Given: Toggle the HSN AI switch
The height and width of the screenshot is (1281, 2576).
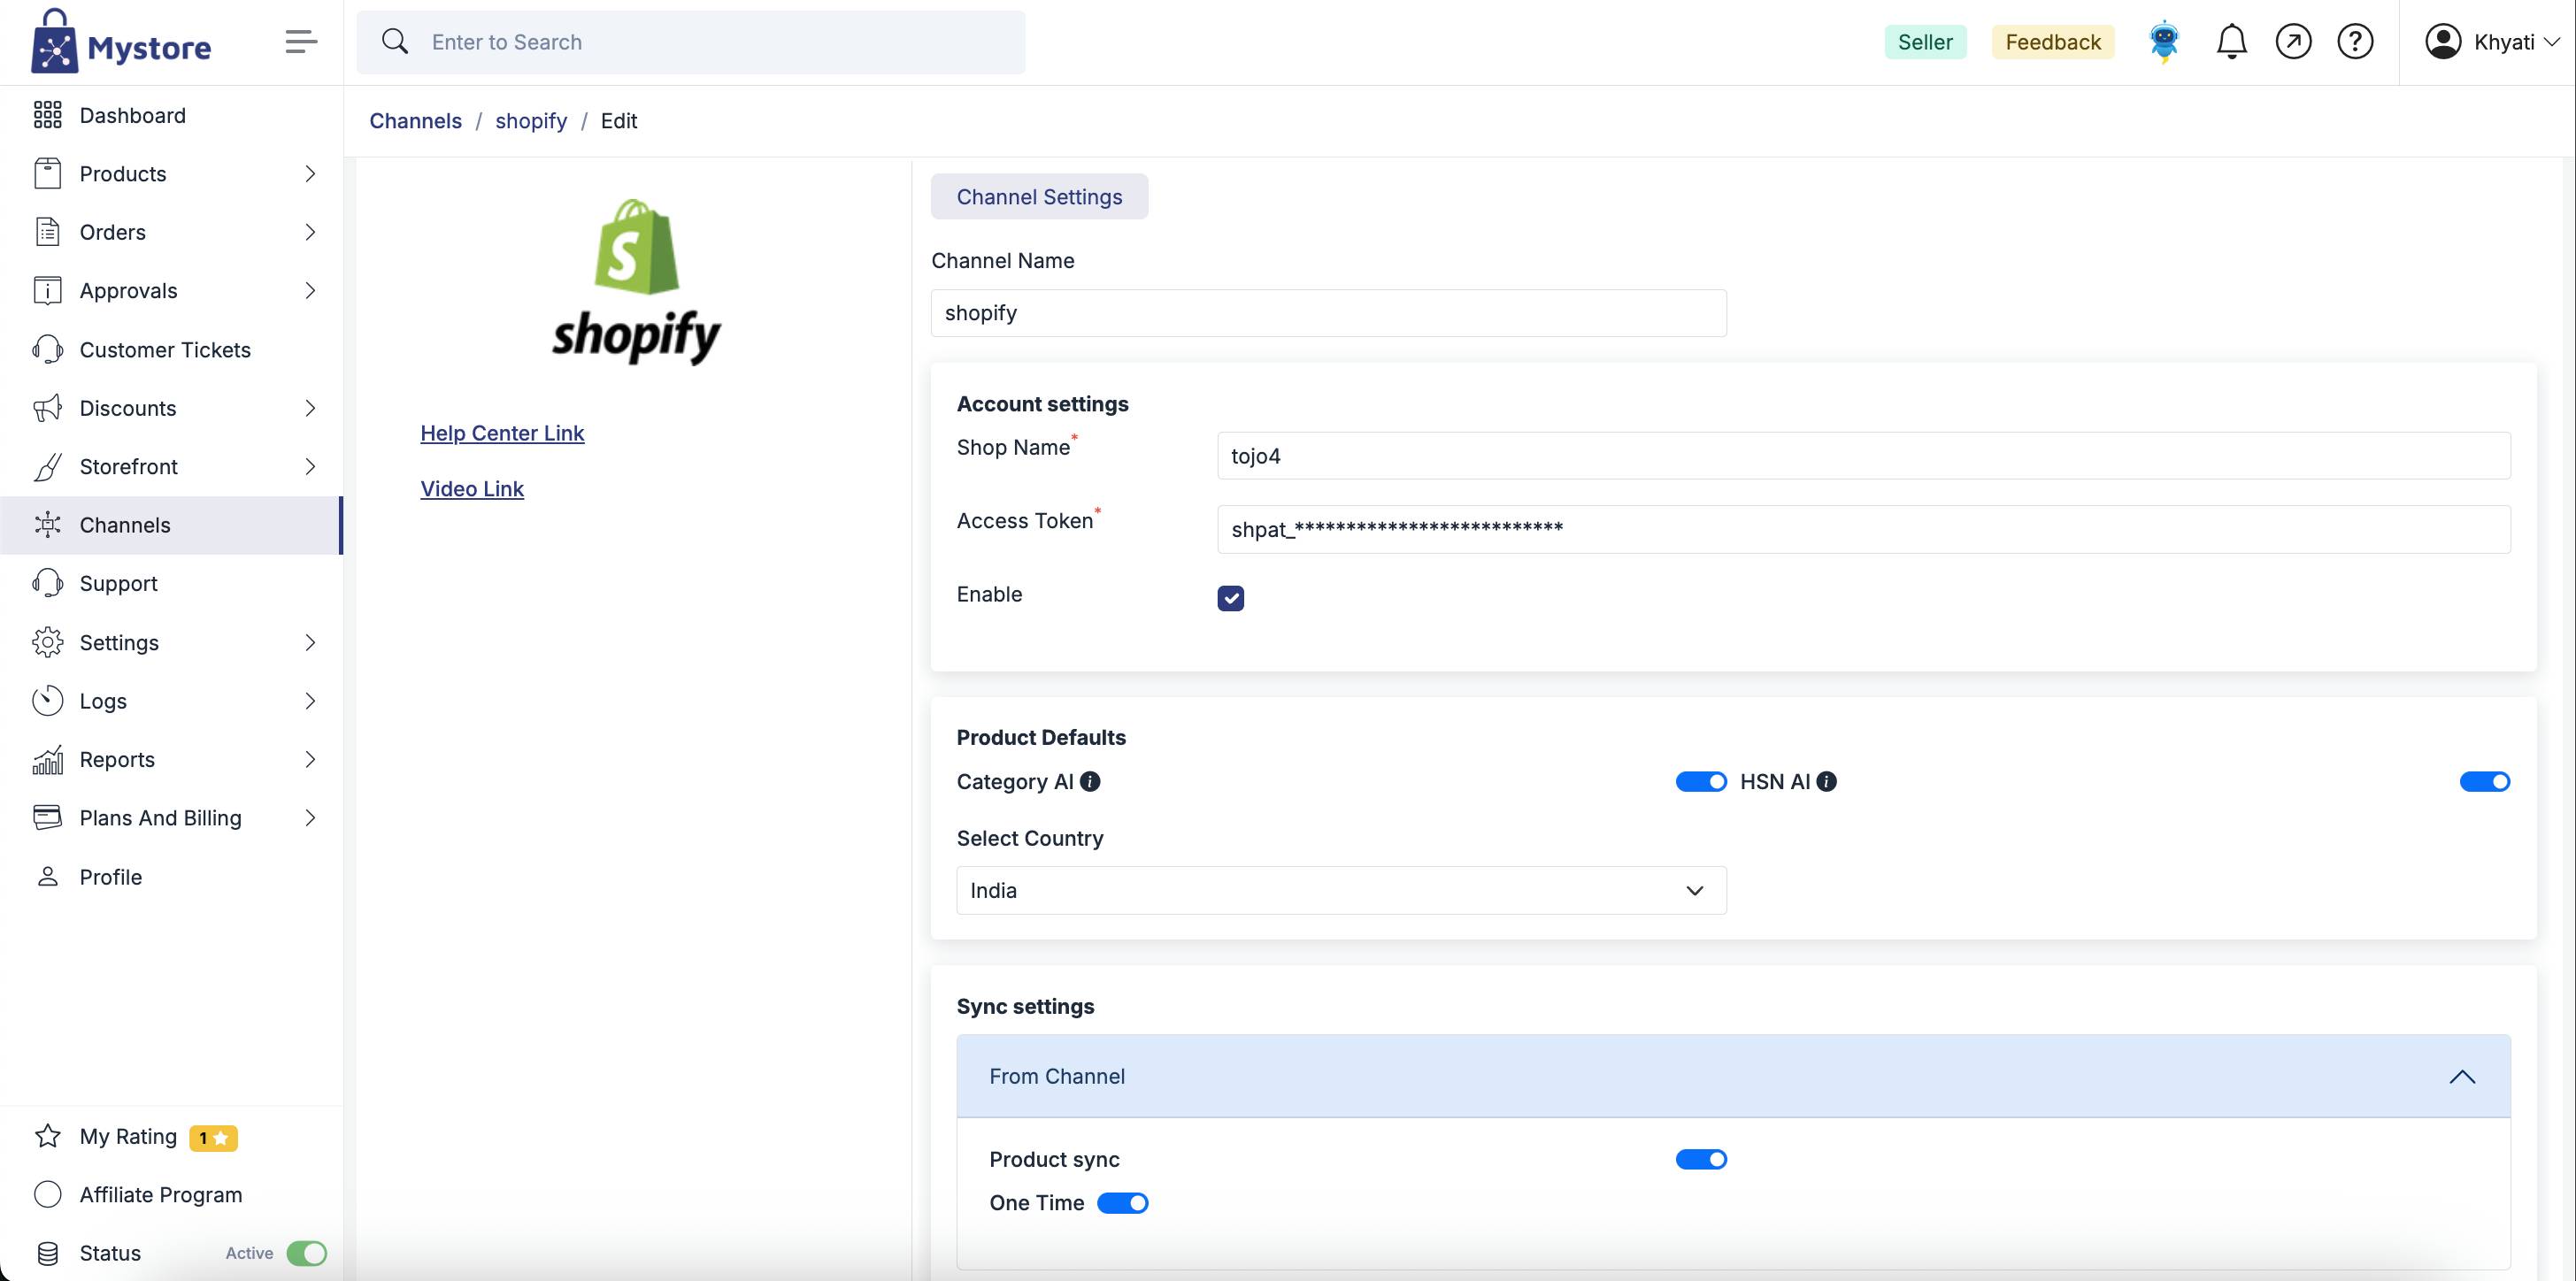Looking at the screenshot, I should [2484, 782].
